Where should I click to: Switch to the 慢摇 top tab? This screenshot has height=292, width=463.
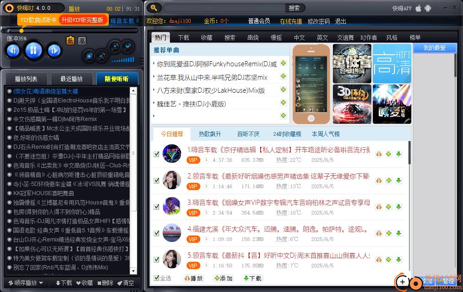pos(276,38)
